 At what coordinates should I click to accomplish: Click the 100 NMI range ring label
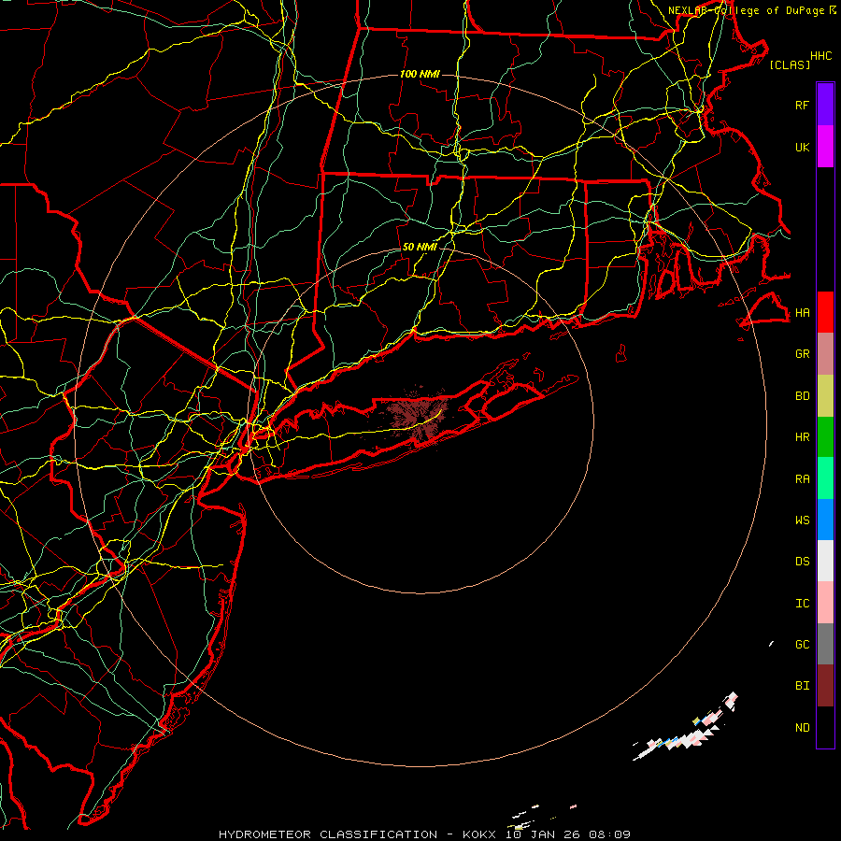pyautogui.click(x=420, y=74)
